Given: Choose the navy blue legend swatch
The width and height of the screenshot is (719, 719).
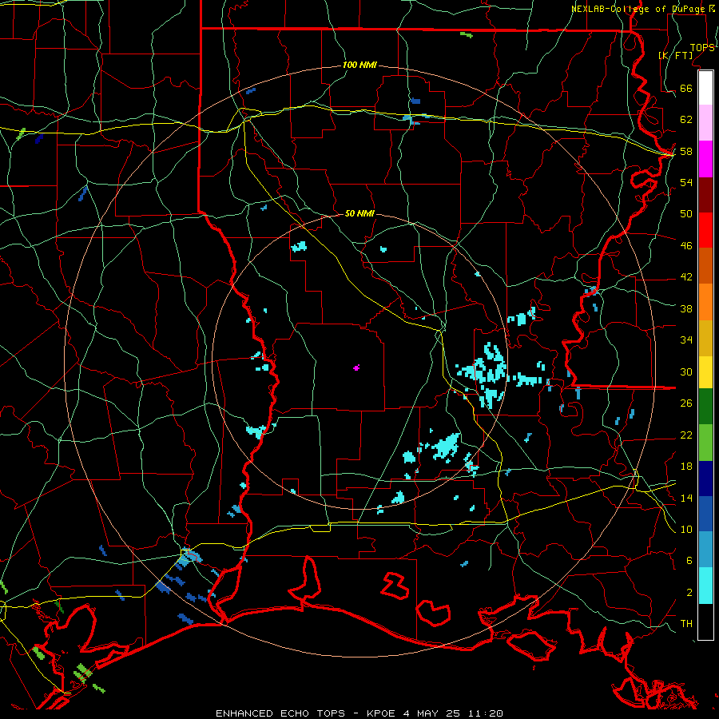Looking at the screenshot, I should pyautogui.click(x=705, y=479).
